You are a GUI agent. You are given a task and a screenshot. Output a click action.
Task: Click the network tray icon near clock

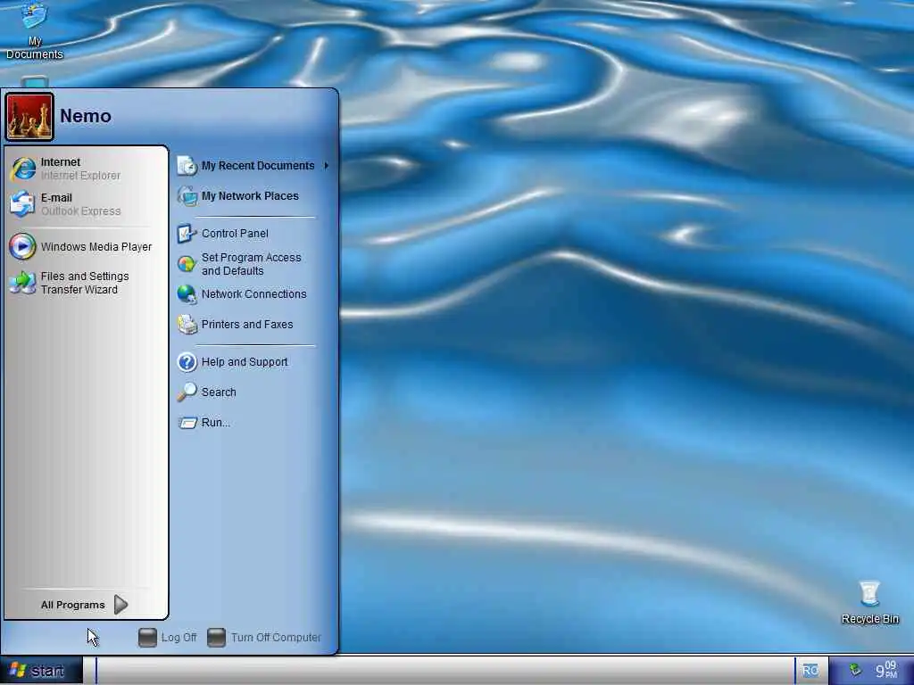854,670
